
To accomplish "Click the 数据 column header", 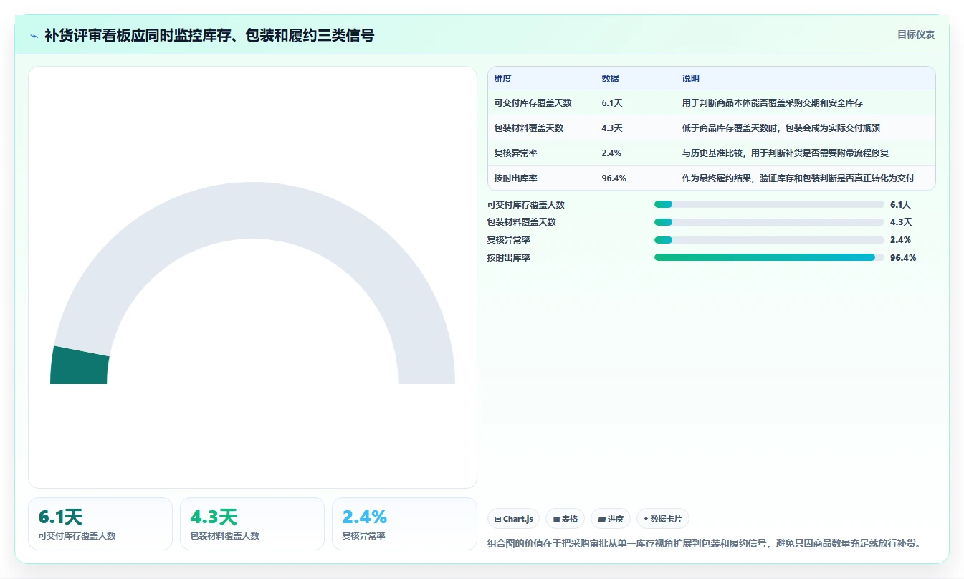I will click(x=610, y=79).
